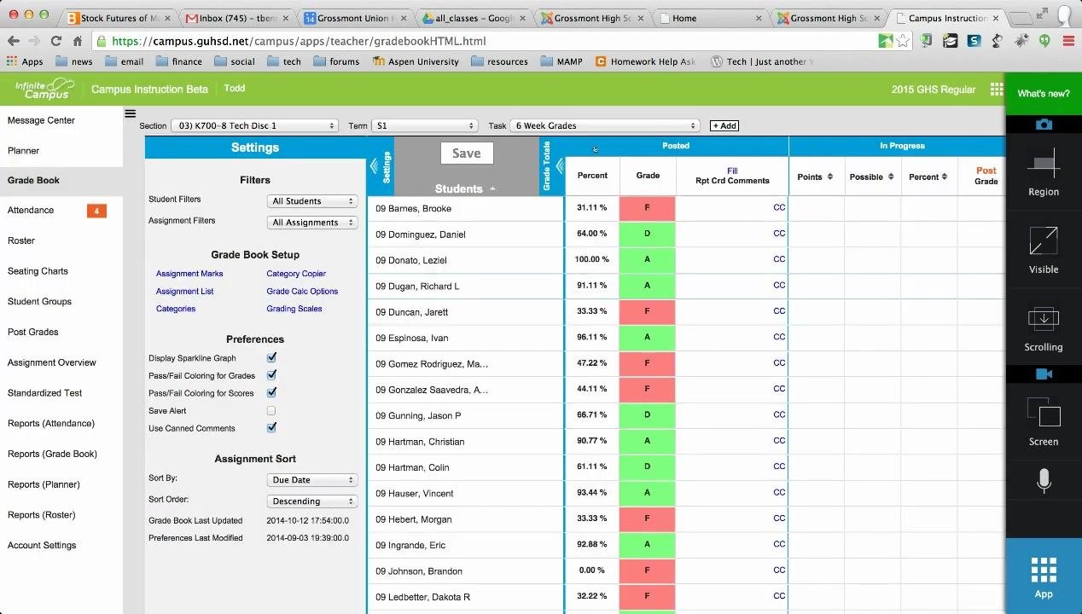This screenshot has width=1082, height=614.
Task: Enable the Save Alert checkbox
Action: pos(271,410)
